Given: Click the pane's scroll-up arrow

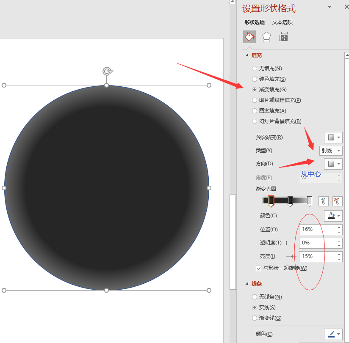Looking at the screenshot, I should tap(346, 55).
